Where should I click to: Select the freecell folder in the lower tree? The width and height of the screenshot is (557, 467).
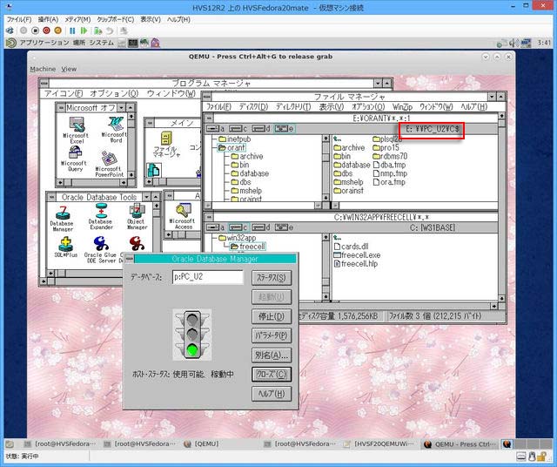coord(247,246)
